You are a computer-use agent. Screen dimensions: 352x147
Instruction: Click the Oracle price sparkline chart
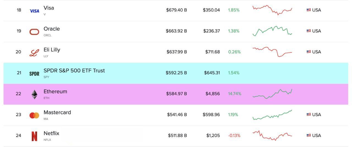tap(272, 31)
